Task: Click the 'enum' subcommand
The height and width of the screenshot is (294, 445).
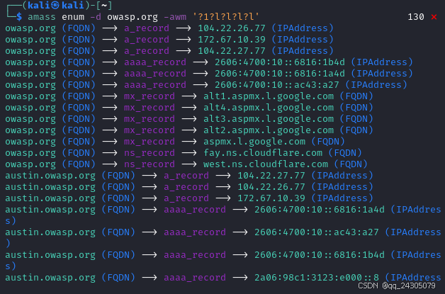Action: [x=73, y=17]
